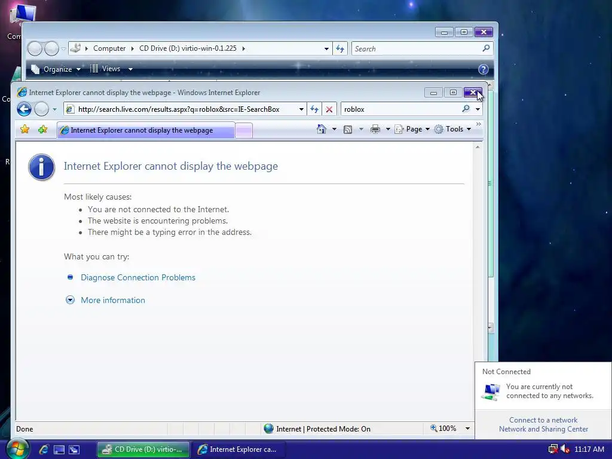The width and height of the screenshot is (612, 459).
Task: Open the Windows Start orb
Action: (x=18, y=449)
